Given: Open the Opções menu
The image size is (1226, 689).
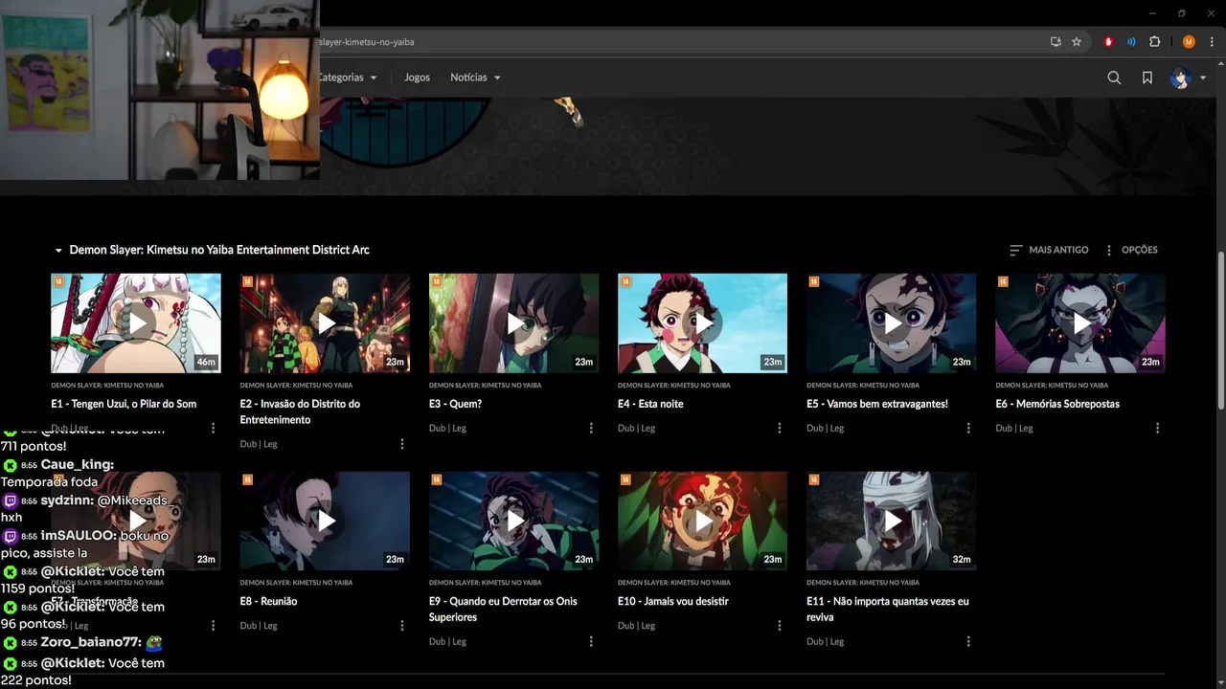Looking at the screenshot, I should point(1131,250).
